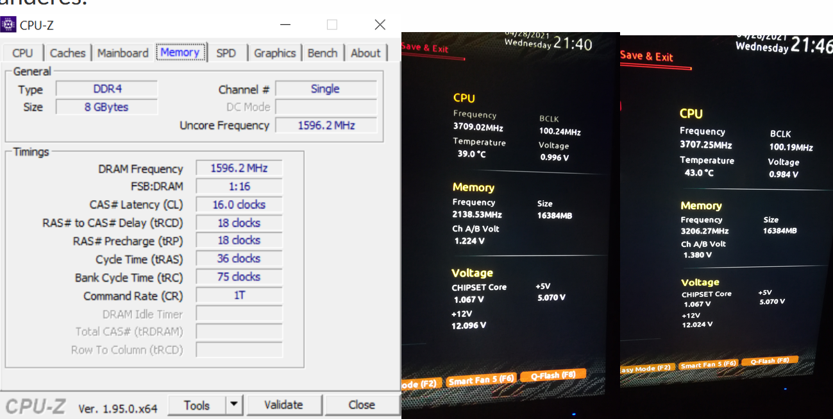Image resolution: width=833 pixels, height=419 pixels.
Task: Click the Voltage heading in the 21:46 photo
Action: point(700,282)
